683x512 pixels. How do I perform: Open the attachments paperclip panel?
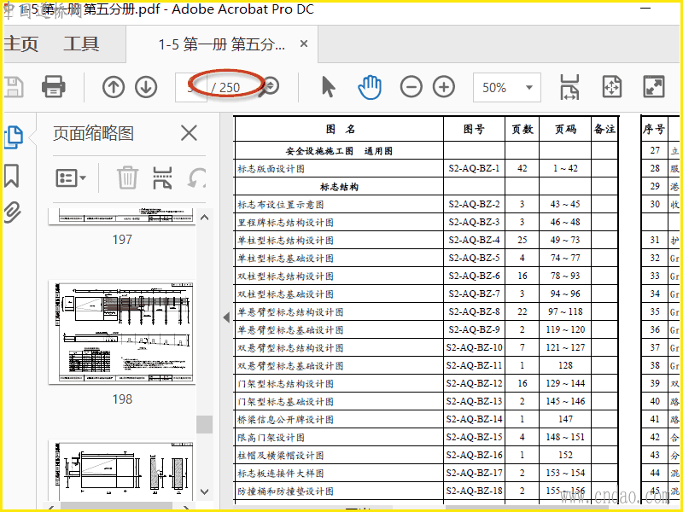tap(12, 212)
